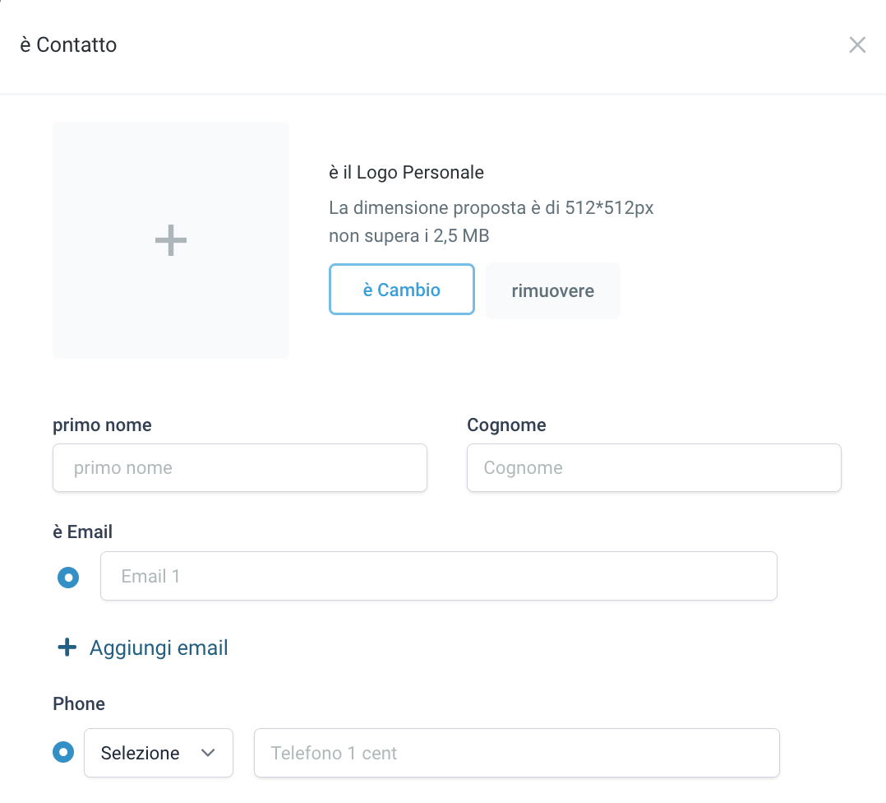Click the "Aggiungi email" link
Screen dimensions: 886x803
pyautogui.click(x=159, y=648)
